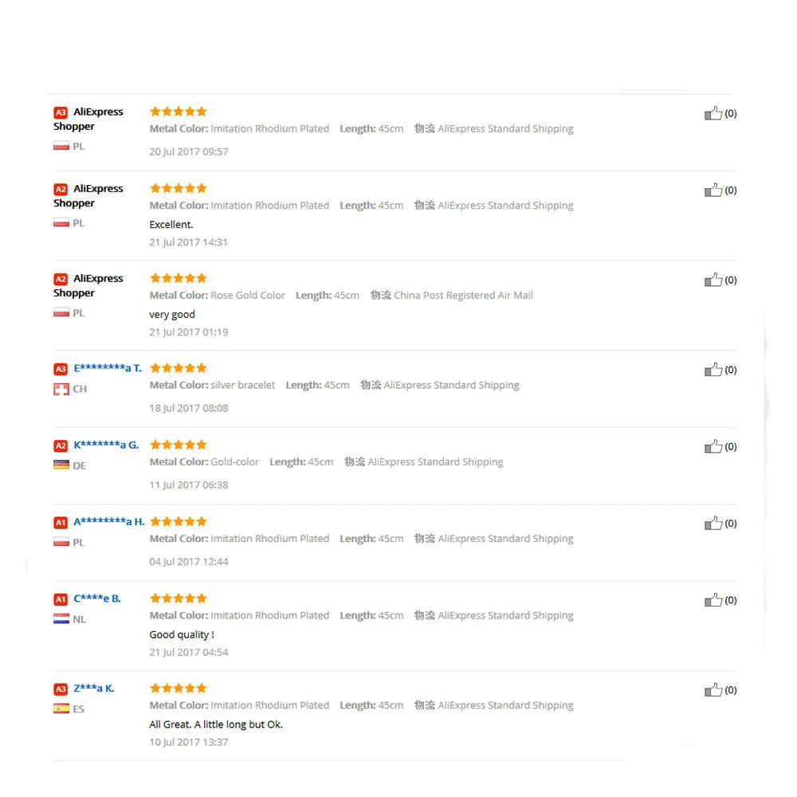The width and height of the screenshot is (797, 797).
Task: Give thumbs-up to 'very good' review
Action: 713,280
